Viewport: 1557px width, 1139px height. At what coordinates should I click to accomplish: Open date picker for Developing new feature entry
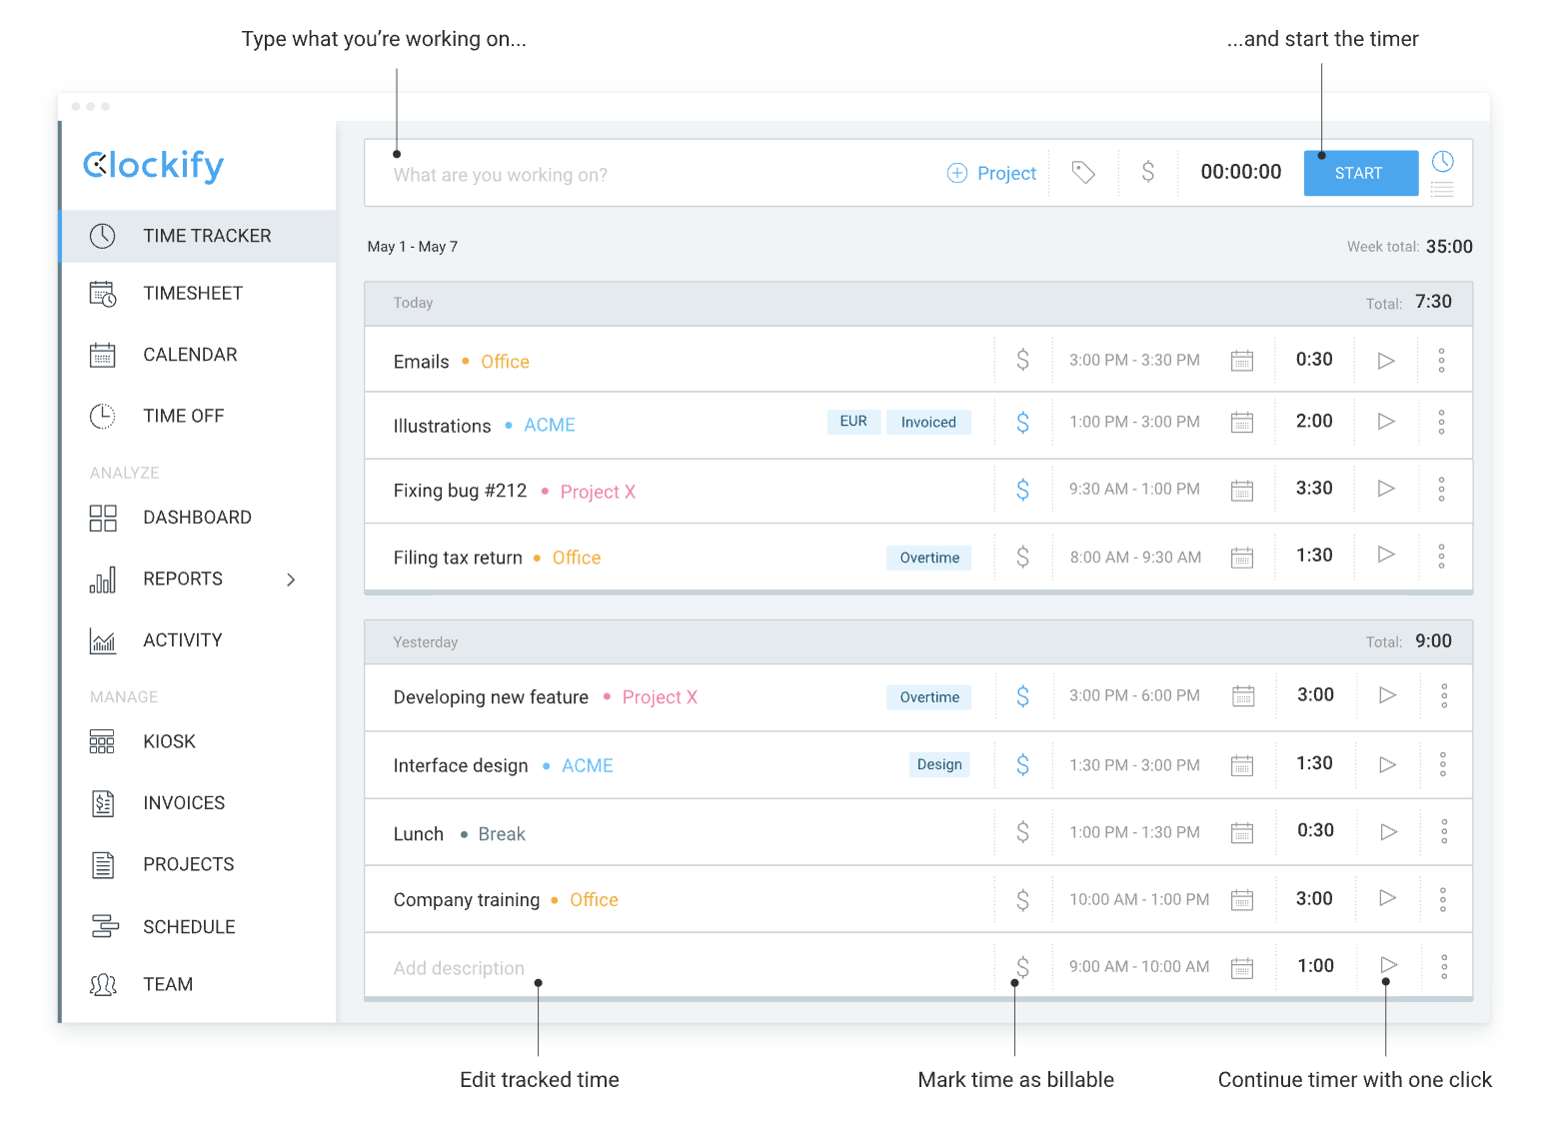1243,696
